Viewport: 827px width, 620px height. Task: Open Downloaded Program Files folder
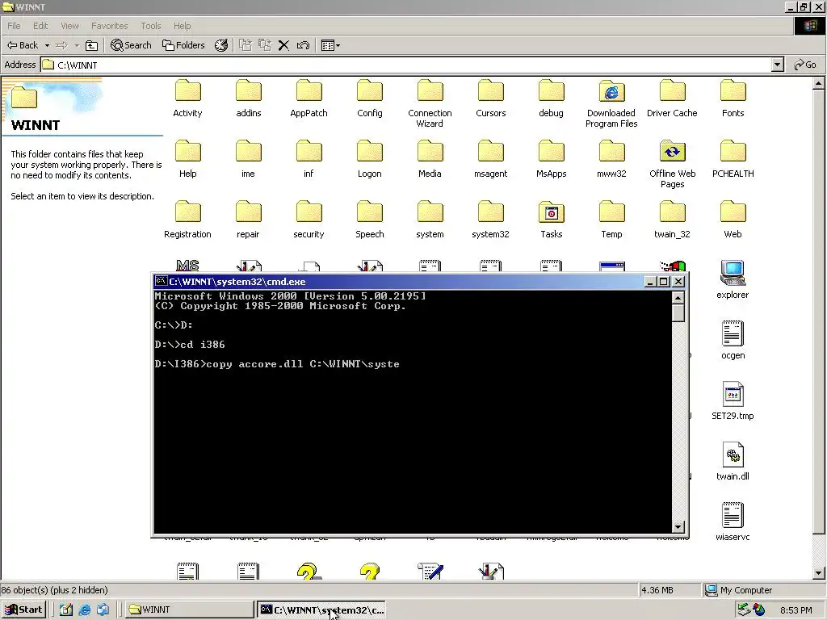pos(611,104)
